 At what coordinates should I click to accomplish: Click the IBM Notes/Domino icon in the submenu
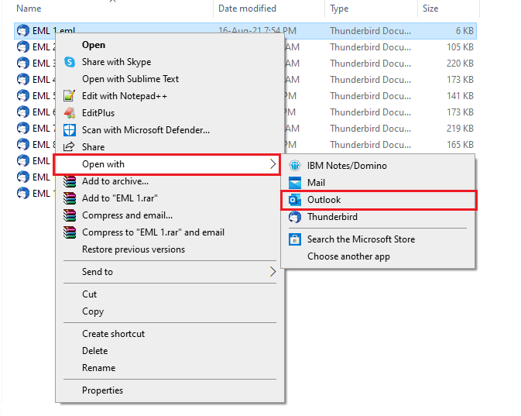point(295,165)
